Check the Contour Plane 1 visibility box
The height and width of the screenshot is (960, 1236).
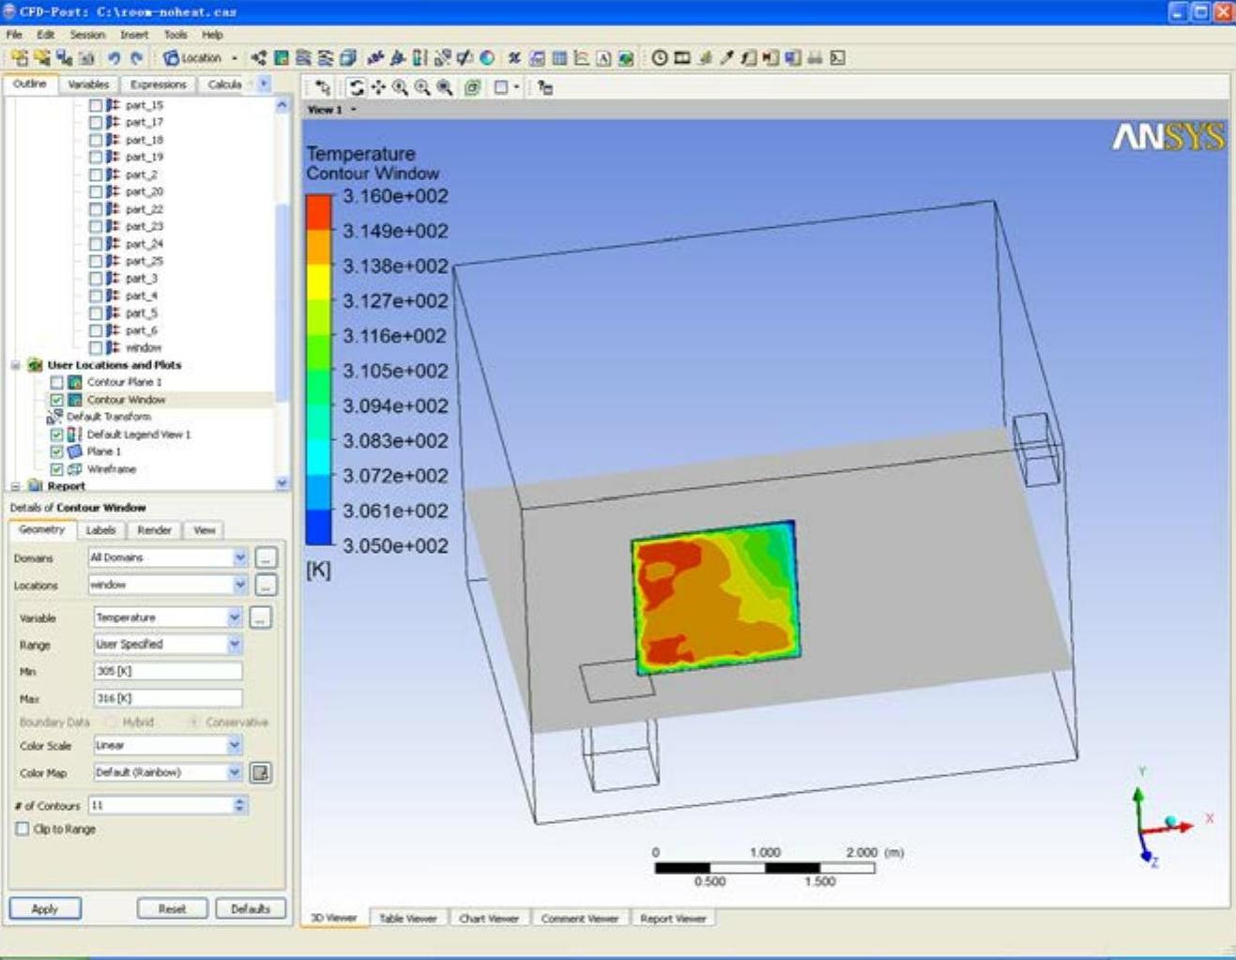coord(57,382)
